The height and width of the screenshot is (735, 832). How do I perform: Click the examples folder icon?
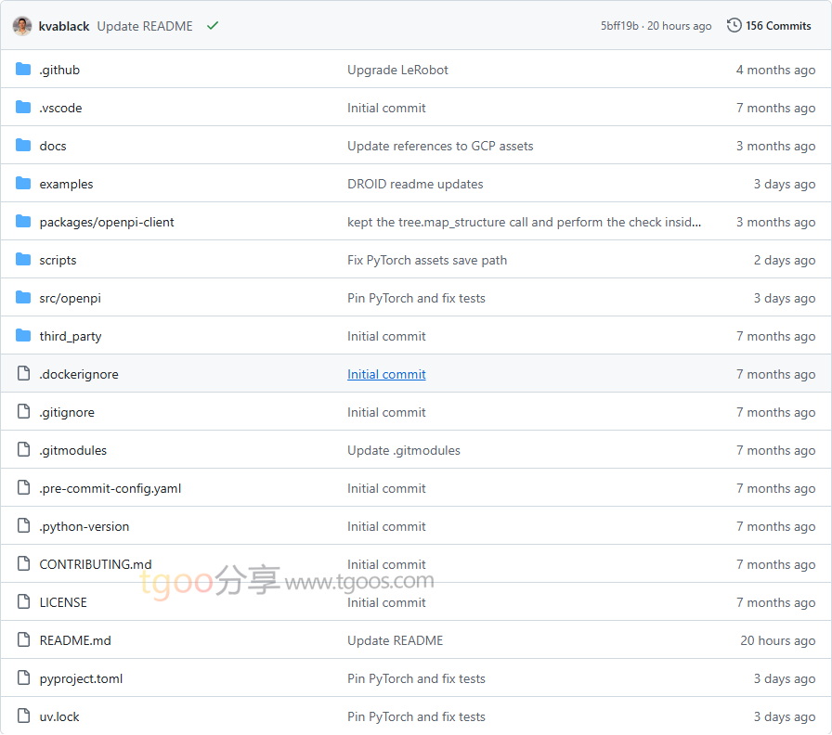pyautogui.click(x=23, y=184)
